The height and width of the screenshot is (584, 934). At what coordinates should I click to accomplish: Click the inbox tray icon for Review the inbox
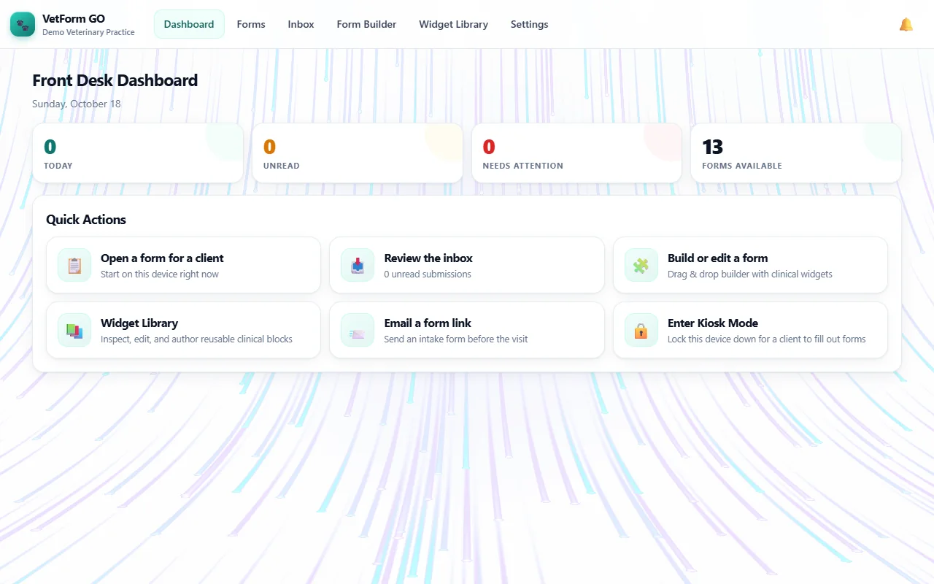(358, 266)
